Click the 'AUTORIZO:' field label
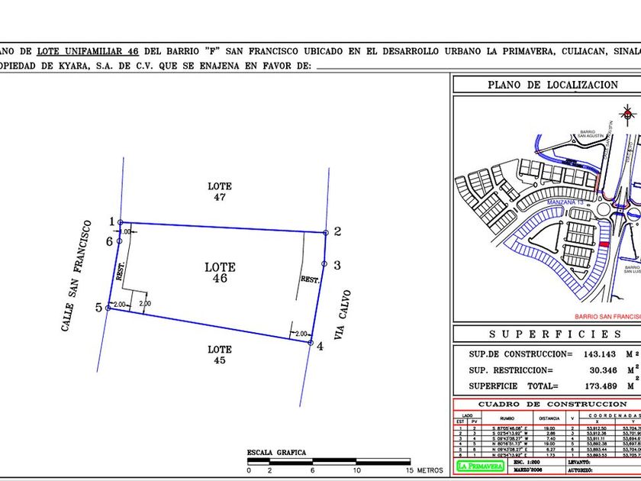 click(581, 470)
